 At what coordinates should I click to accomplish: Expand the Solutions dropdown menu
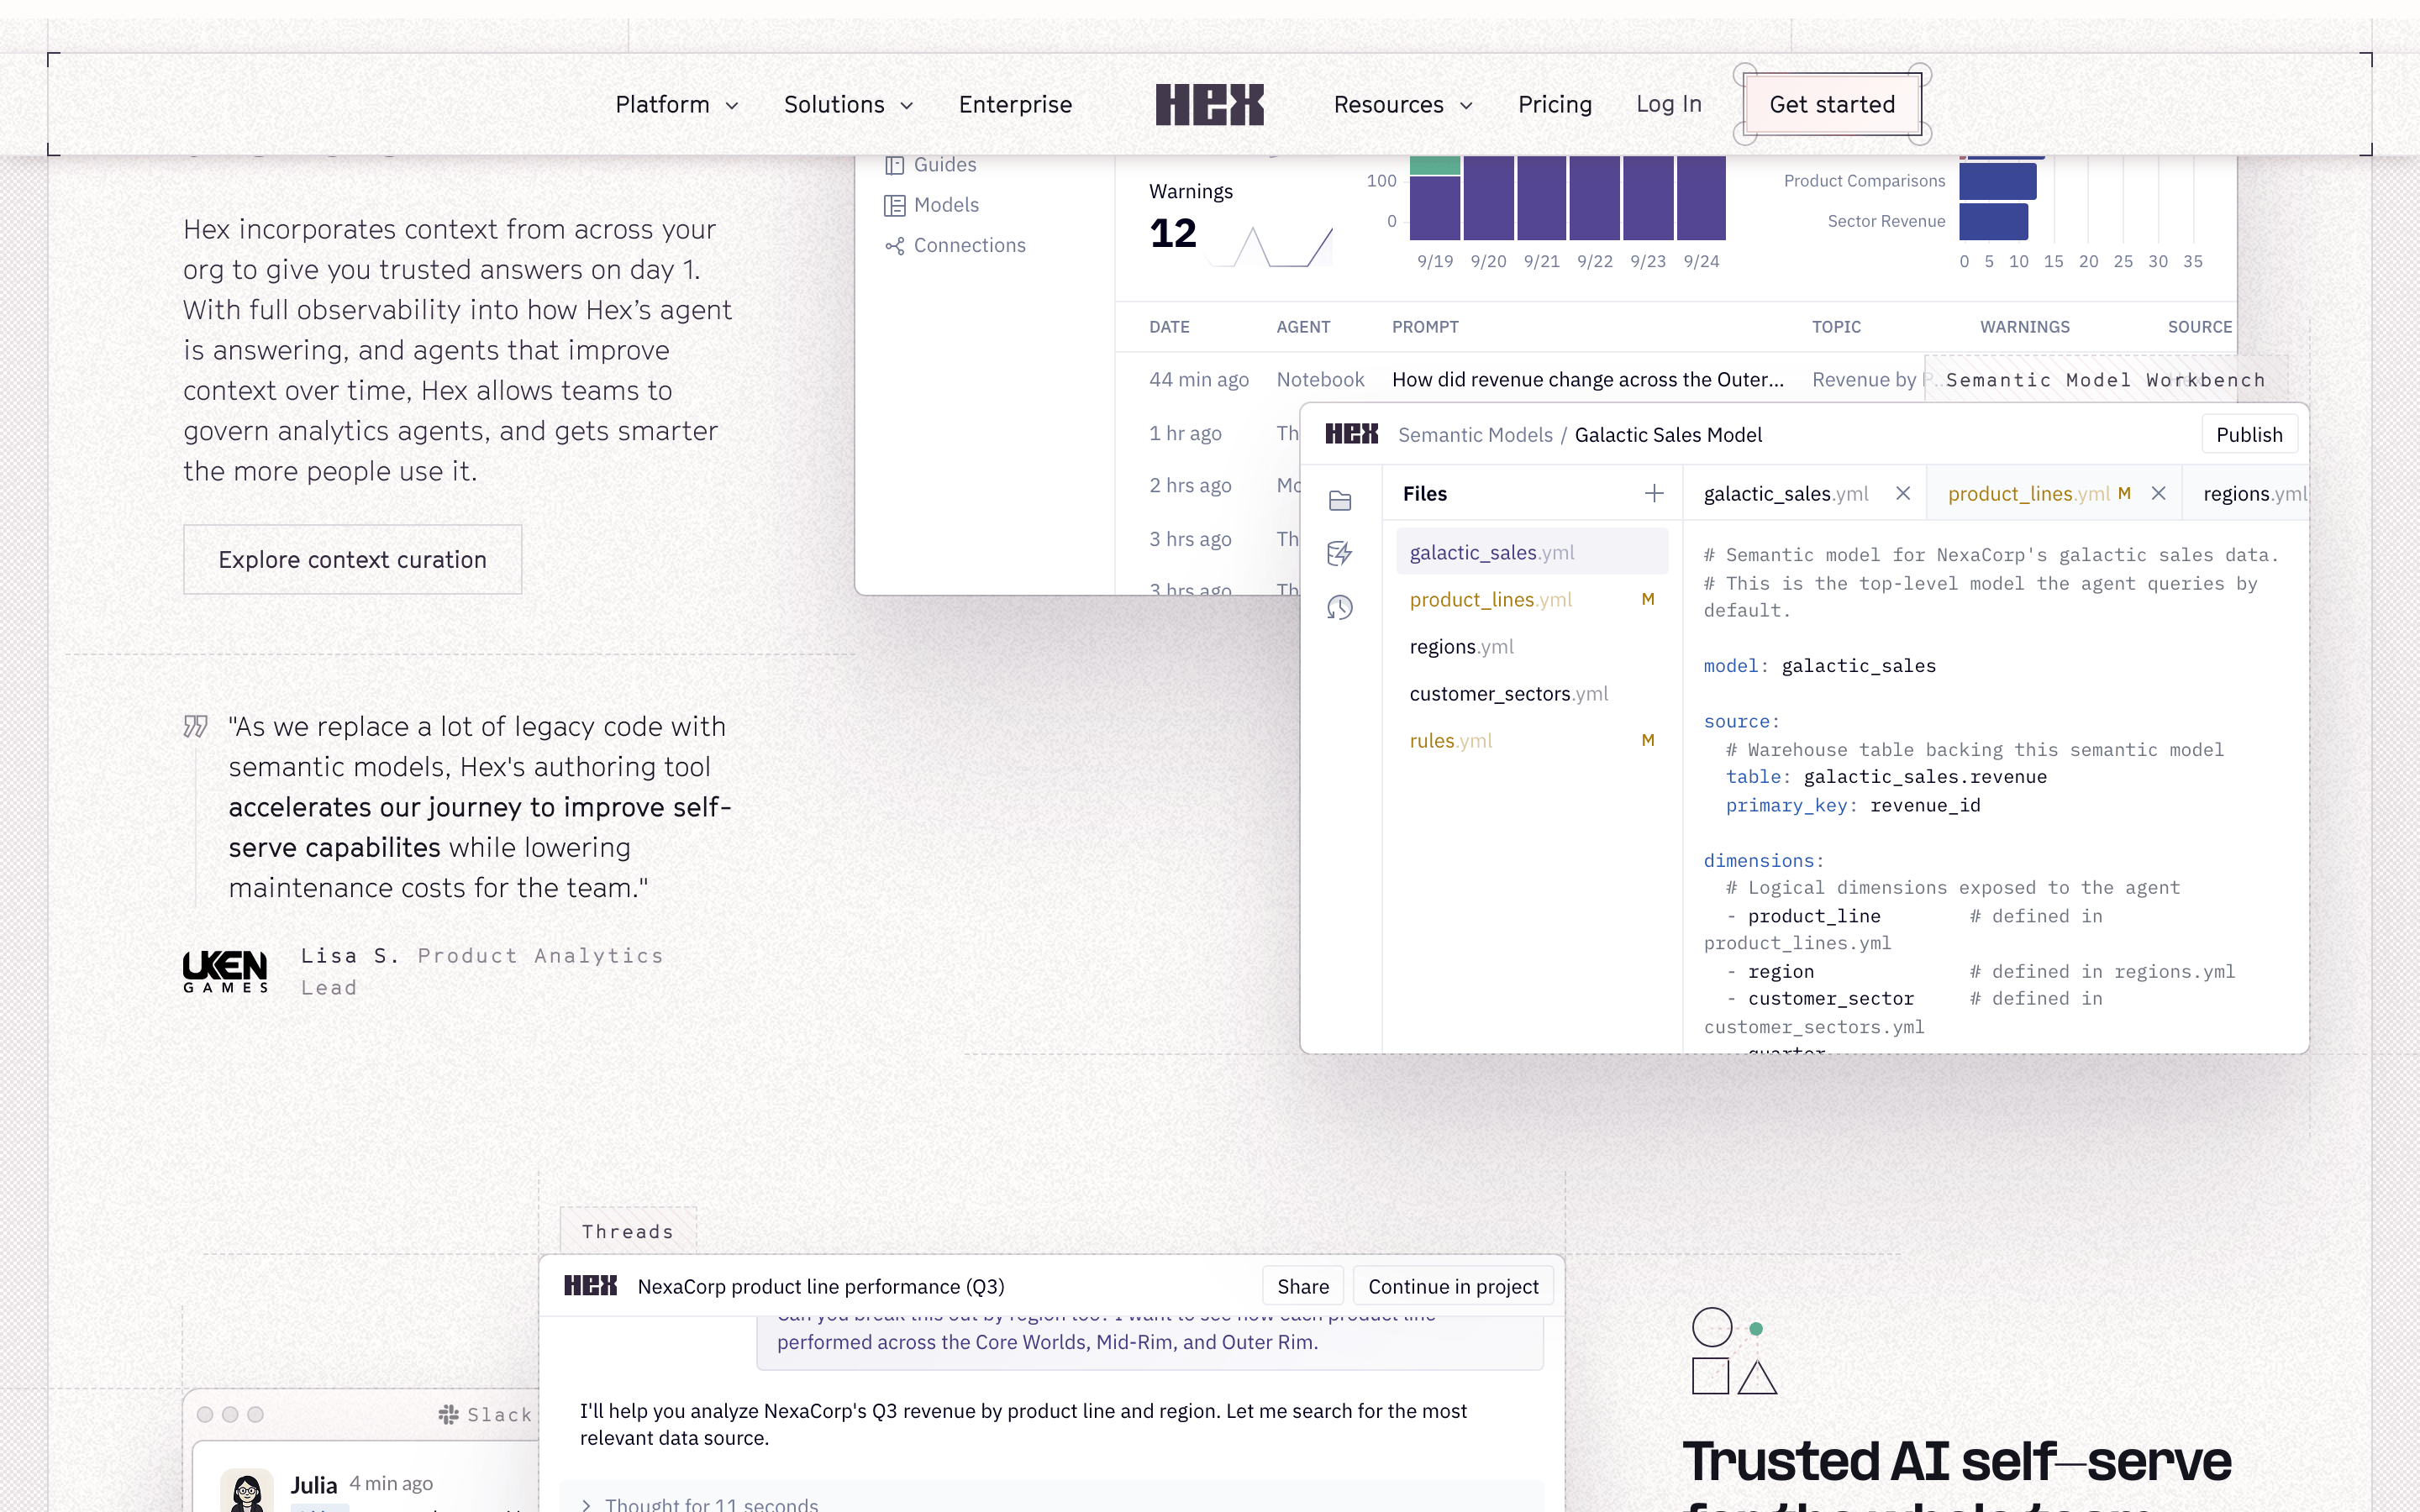[x=848, y=104]
